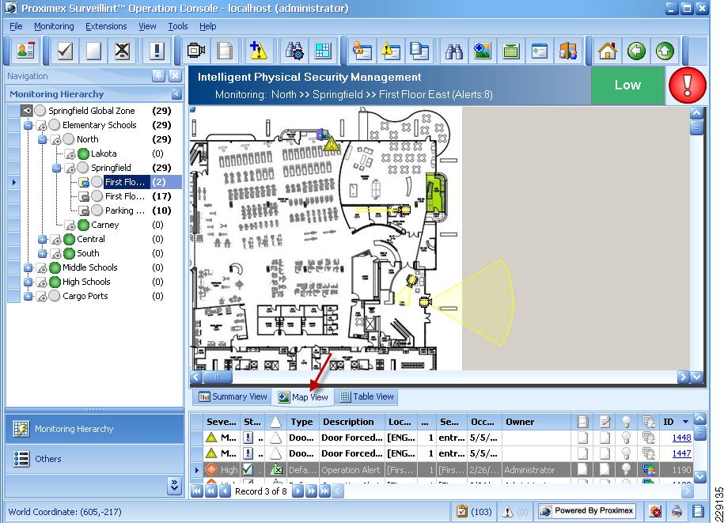The image size is (724, 523).
Task: Click the people and door toolbar icon
Action: pyautogui.click(x=568, y=51)
